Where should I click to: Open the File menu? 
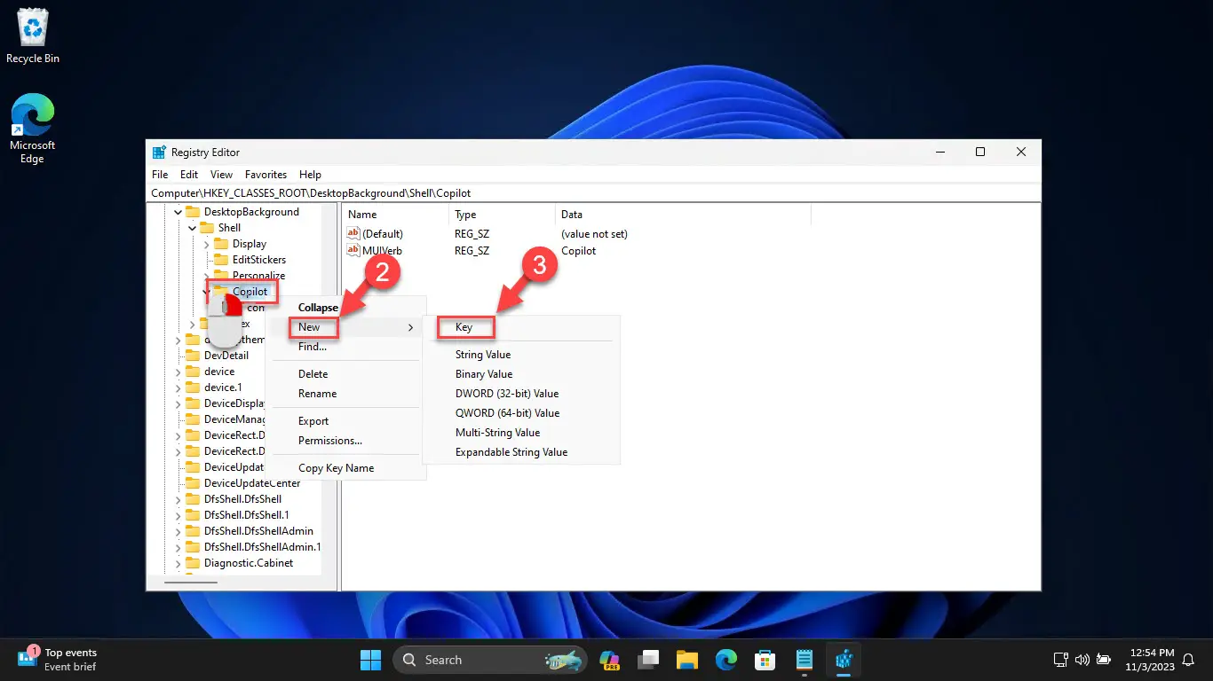(x=160, y=175)
